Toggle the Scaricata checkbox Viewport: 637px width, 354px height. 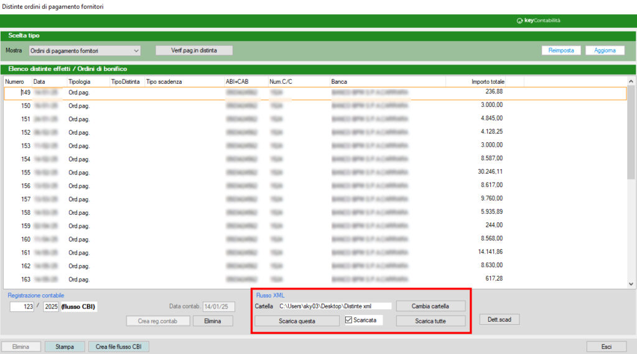click(349, 320)
